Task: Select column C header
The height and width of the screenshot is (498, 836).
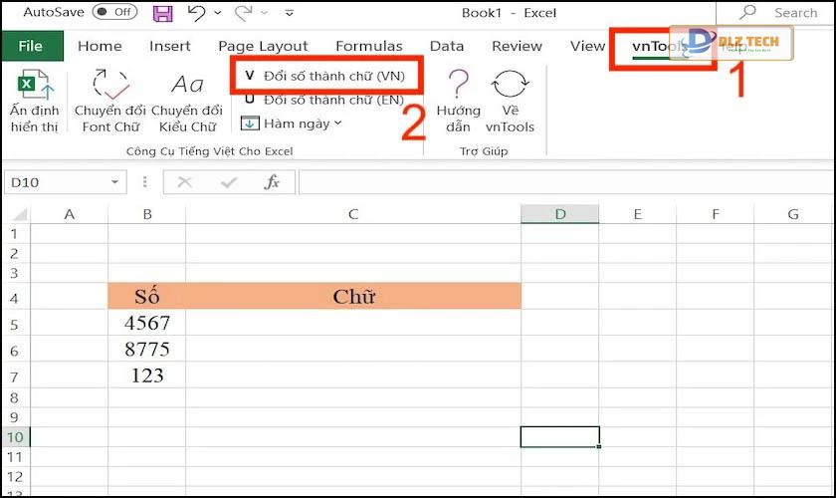Action: click(353, 214)
